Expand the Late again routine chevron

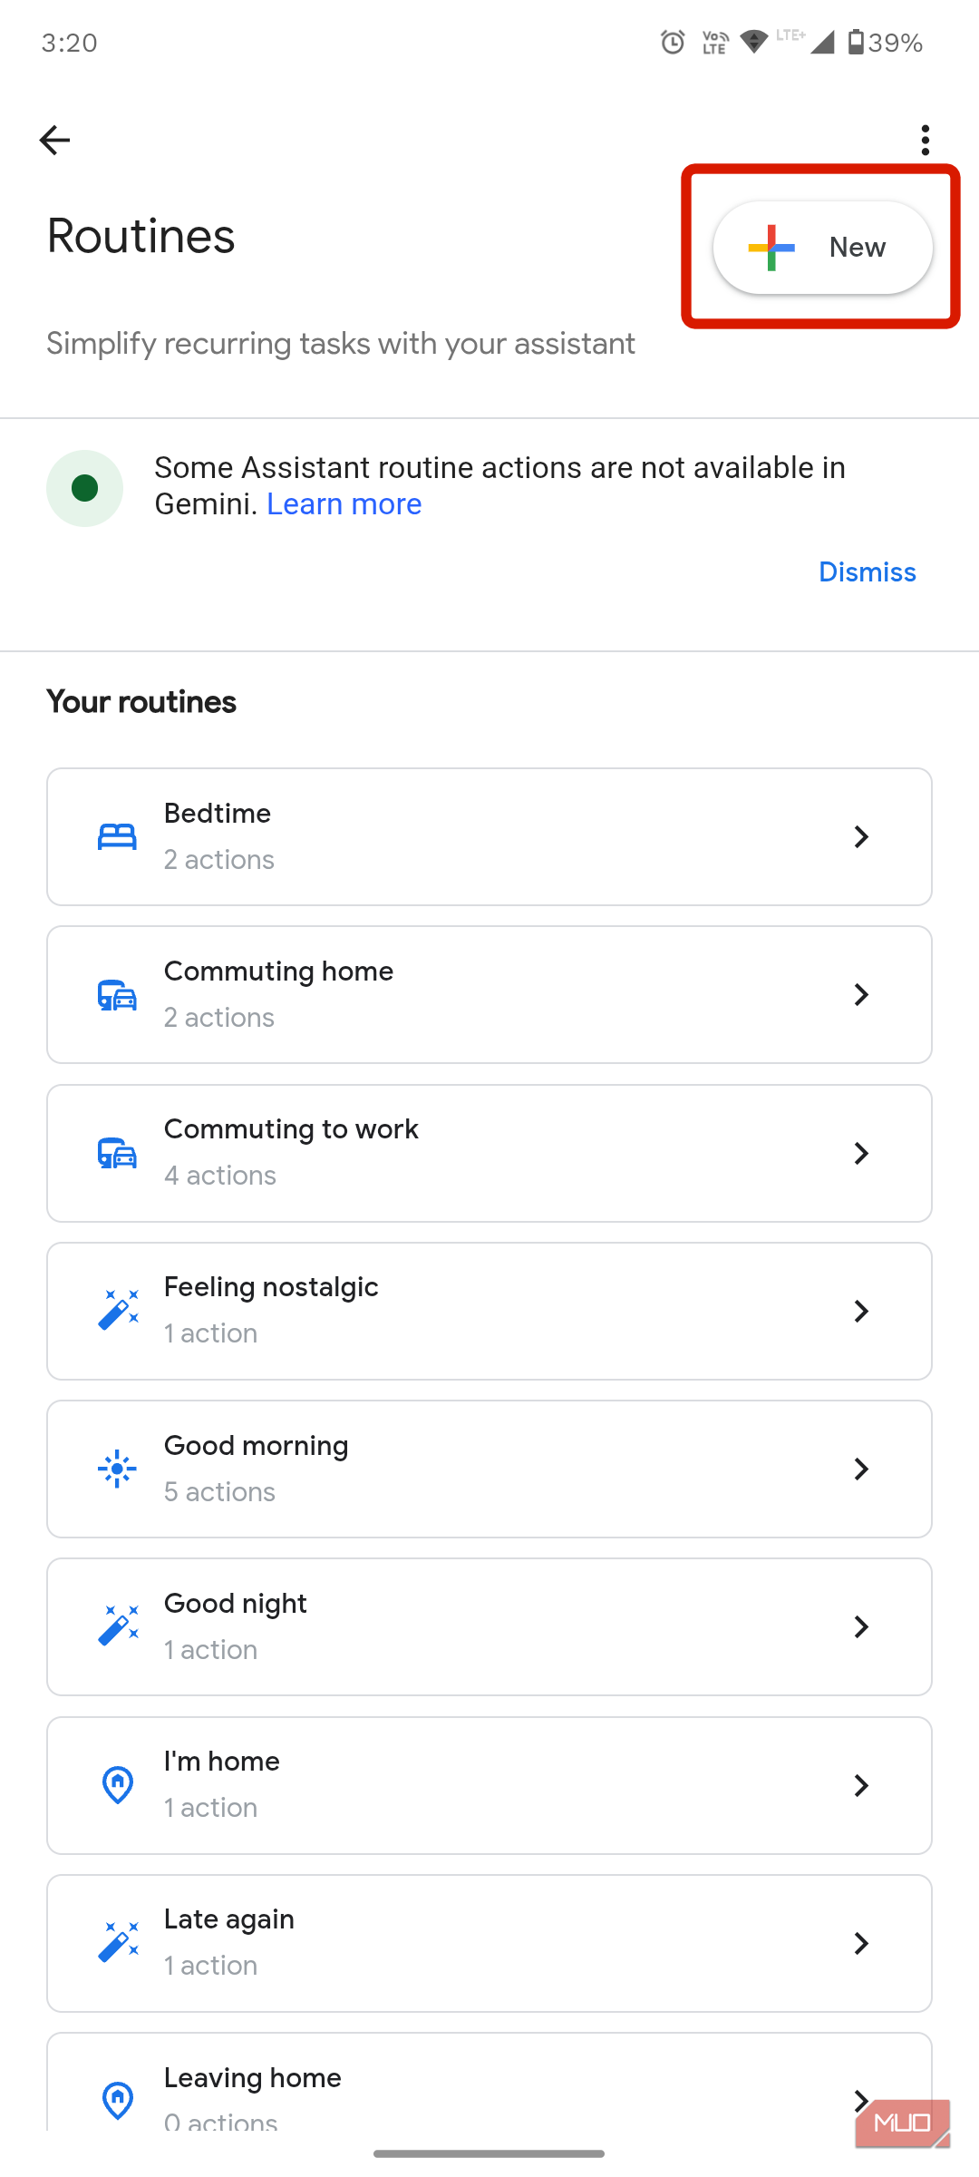tap(861, 1943)
